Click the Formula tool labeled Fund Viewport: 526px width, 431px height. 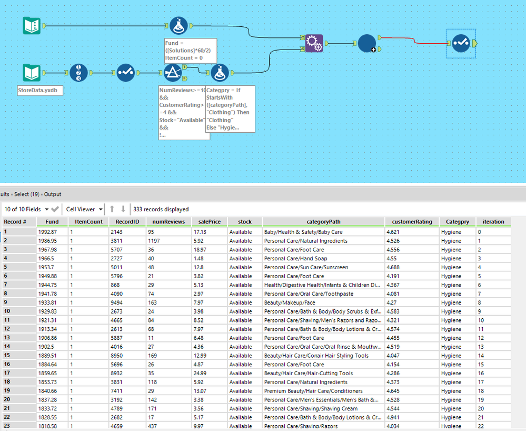click(178, 25)
